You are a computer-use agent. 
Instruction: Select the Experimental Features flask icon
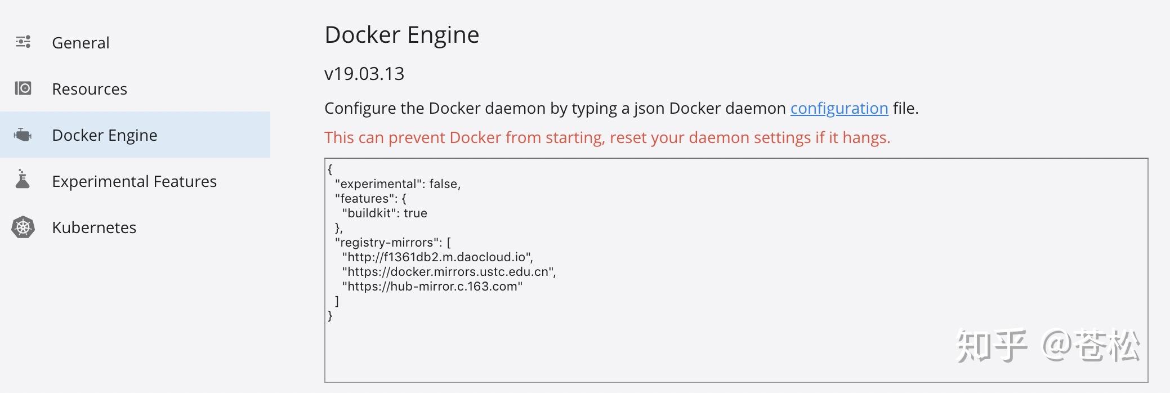pyautogui.click(x=24, y=181)
